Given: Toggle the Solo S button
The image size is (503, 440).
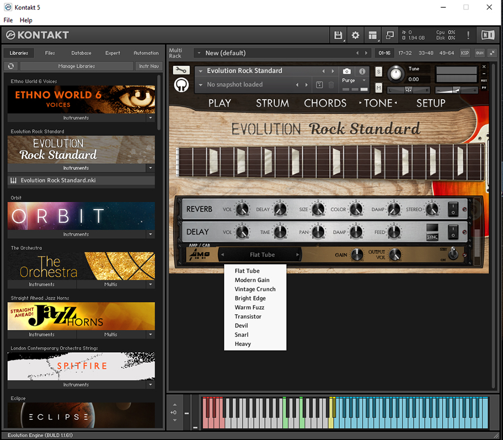Looking at the screenshot, I should (379, 72).
